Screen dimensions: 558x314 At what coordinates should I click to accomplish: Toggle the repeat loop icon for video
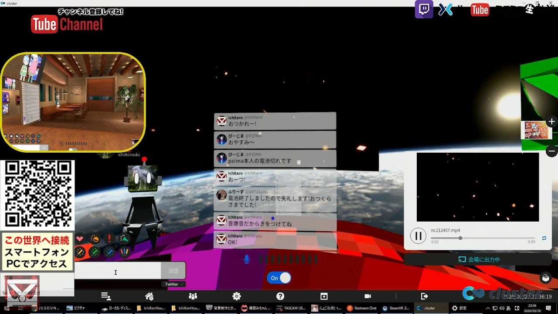544,238
